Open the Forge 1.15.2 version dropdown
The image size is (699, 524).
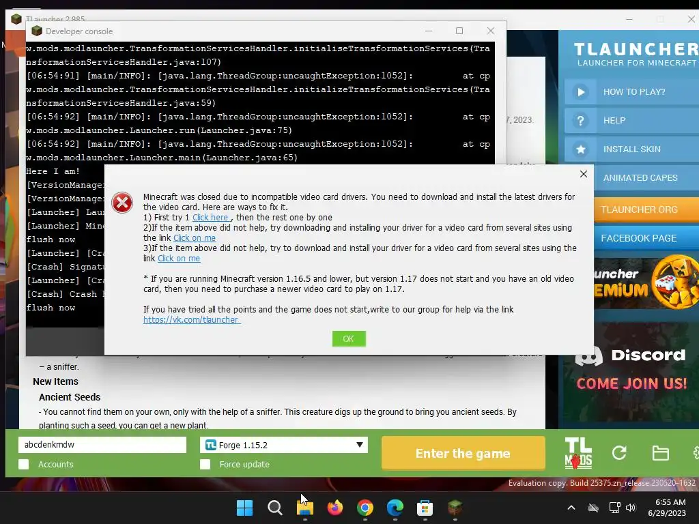(x=284, y=445)
